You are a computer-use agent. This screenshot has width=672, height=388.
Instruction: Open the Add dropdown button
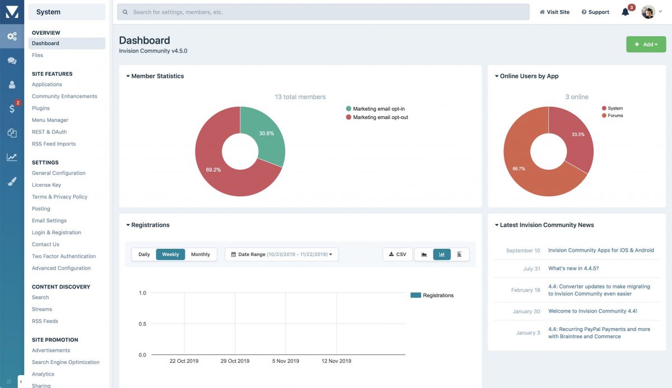646,44
